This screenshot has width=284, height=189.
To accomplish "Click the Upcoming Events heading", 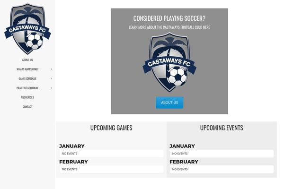I will pyautogui.click(x=222, y=128).
